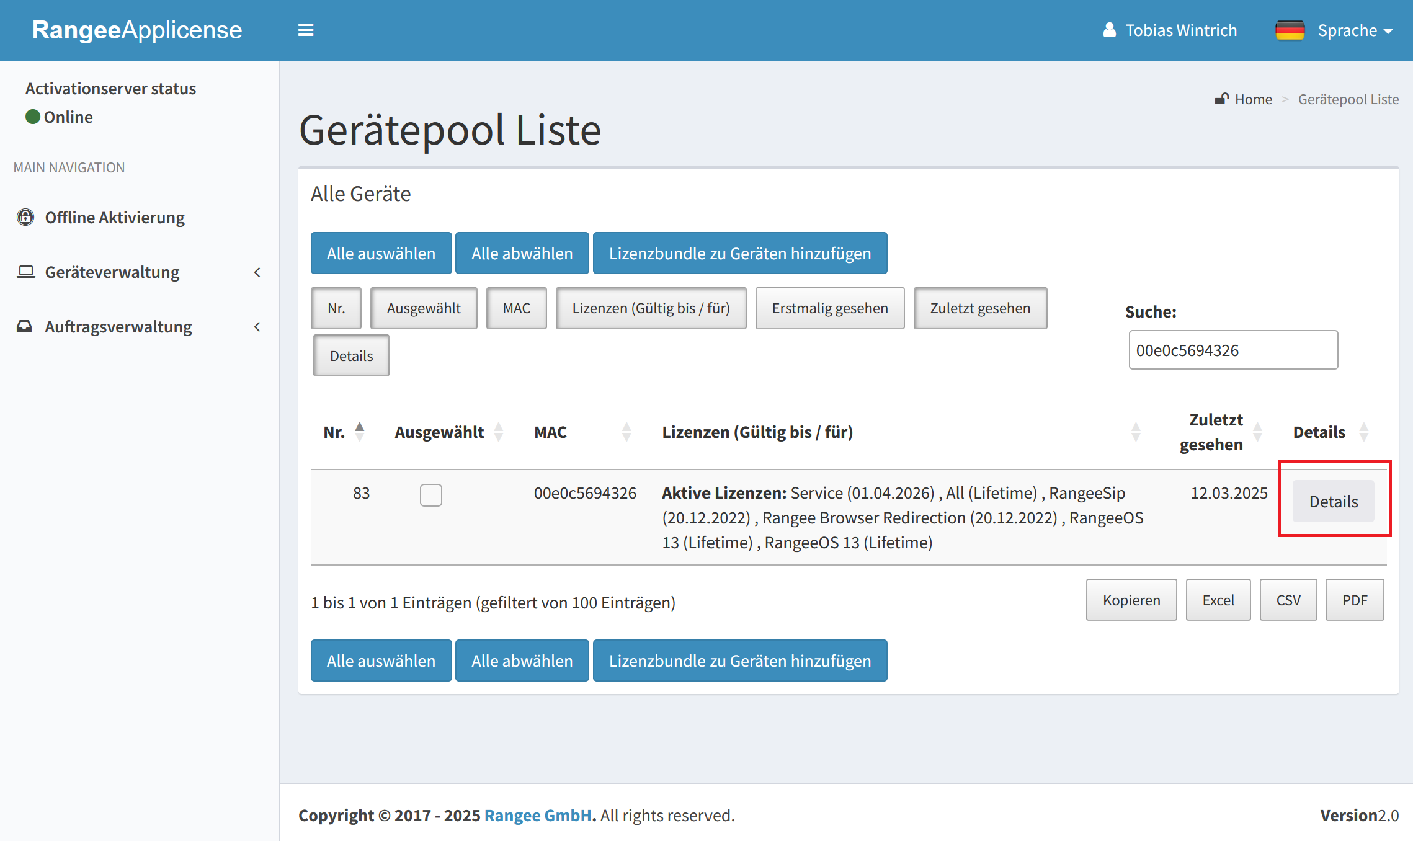This screenshot has height=841, width=1413.
Task: Click the Suche search input field
Action: pos(1232,350)
